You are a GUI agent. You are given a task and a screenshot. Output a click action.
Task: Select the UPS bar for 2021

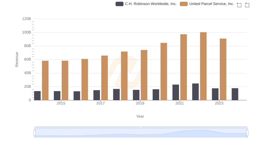183,67
